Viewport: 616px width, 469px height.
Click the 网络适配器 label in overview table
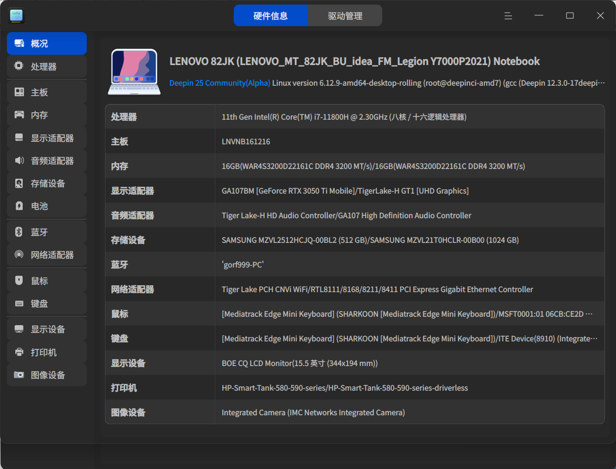coord(133,289)
